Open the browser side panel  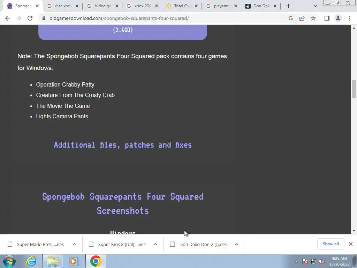click(x=327, y=18)
